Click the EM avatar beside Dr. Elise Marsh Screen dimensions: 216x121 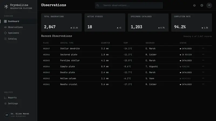[7, 115]
